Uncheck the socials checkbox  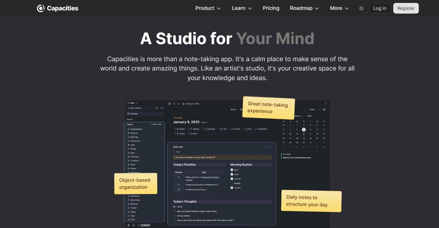click(x=232, y=188)
